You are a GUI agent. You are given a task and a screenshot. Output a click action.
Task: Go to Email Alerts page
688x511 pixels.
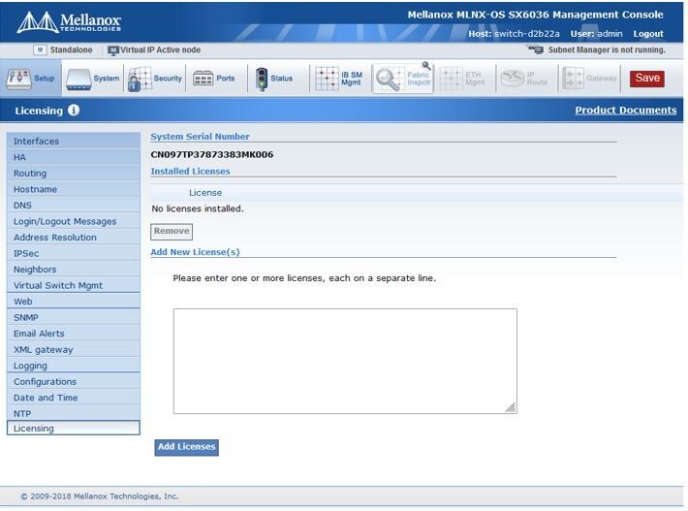tap(74, 334)
